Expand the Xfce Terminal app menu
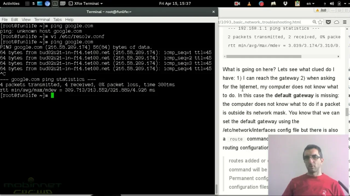 point(86,4)
